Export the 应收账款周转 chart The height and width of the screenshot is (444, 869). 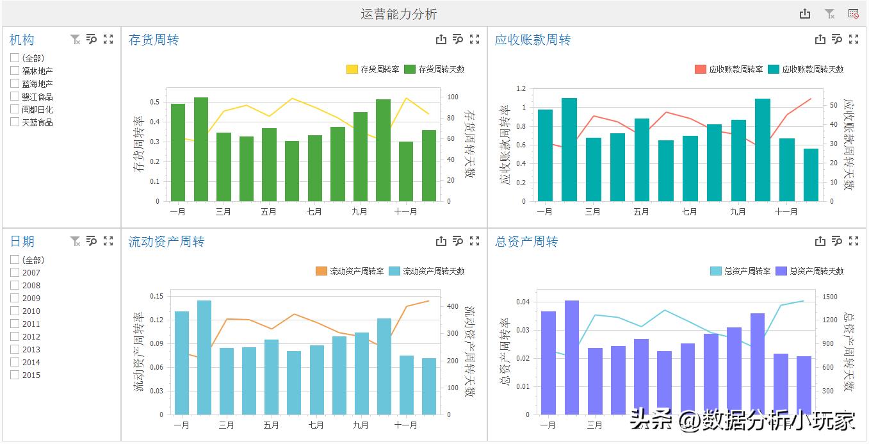tap(820, 39)
